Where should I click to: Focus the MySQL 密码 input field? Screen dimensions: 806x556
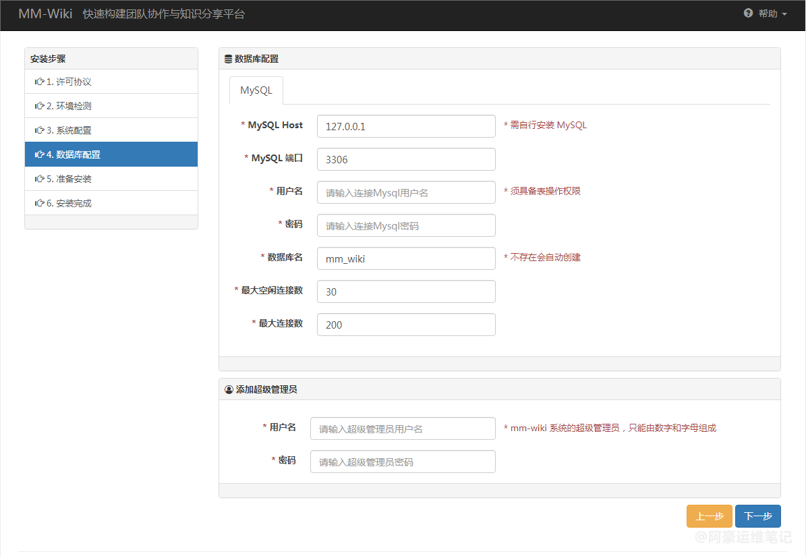tap(406, 225)
